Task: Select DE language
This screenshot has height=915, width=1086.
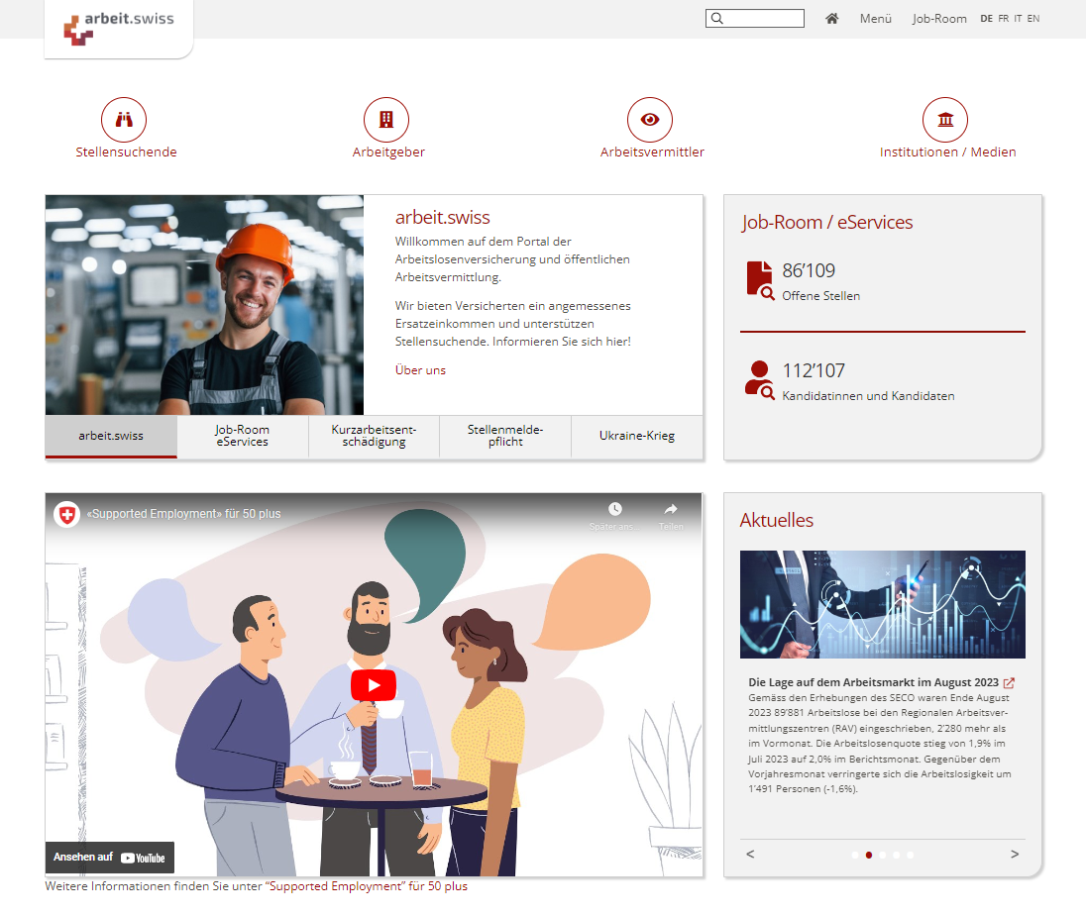Action: 986,19
